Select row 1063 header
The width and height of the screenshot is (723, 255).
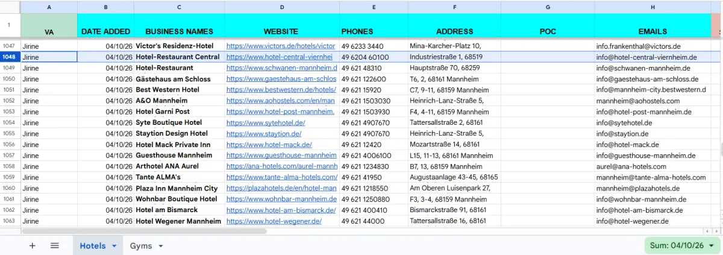click(10, 221)
